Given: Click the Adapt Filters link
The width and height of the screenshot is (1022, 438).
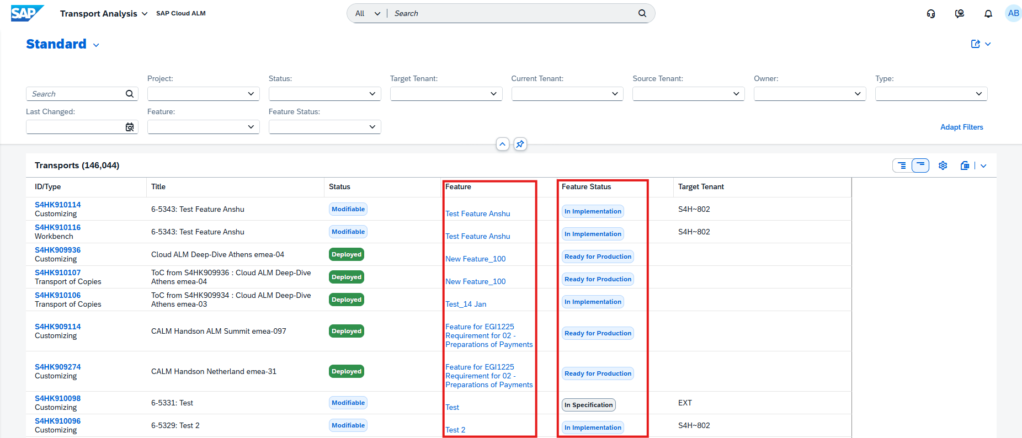Looking at the screenshot, I should pyautogui.click(x=961, y=127).
